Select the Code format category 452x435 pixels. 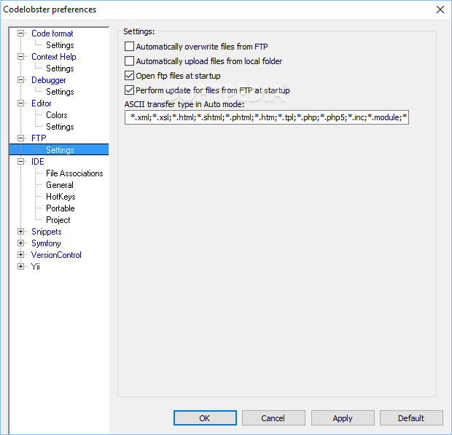pyautogui.click(x=52, y=34)
